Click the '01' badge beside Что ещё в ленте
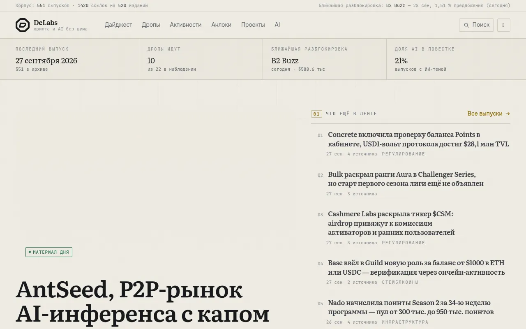The width and height of the screenshot is (526, 329). [316, 114]
